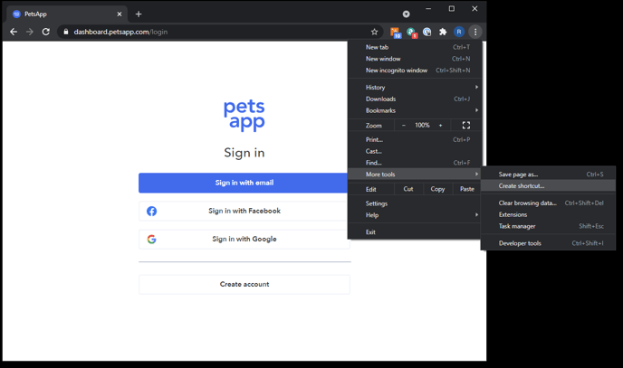
Task: Select Create shortcut in More tools
Action: [x=549, y=186]
